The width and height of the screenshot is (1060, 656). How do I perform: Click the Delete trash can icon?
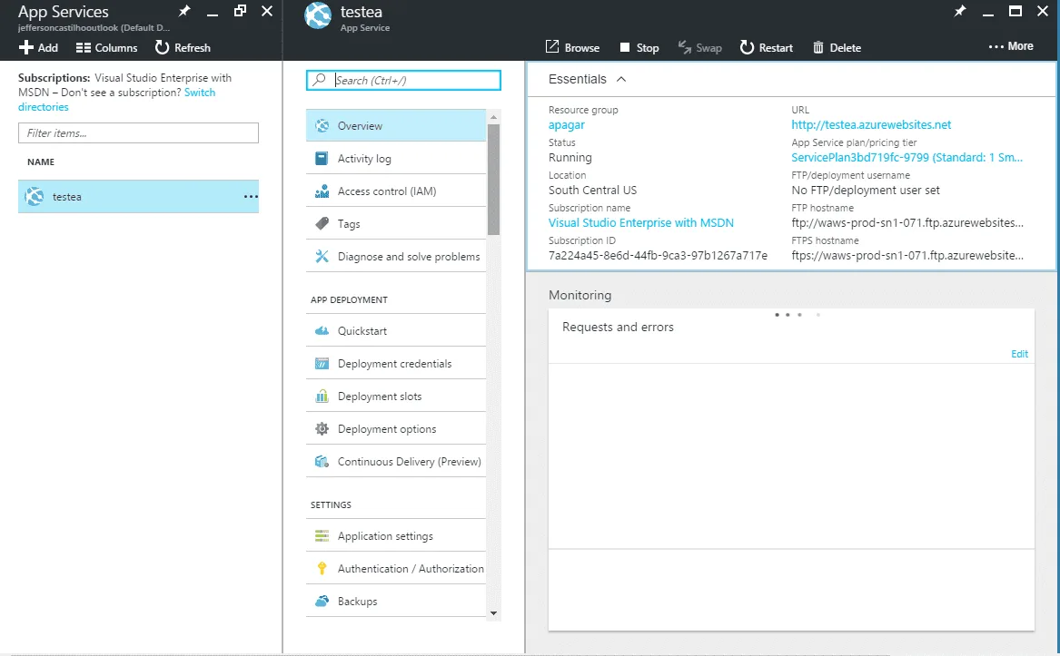click(x=818, y=47)
